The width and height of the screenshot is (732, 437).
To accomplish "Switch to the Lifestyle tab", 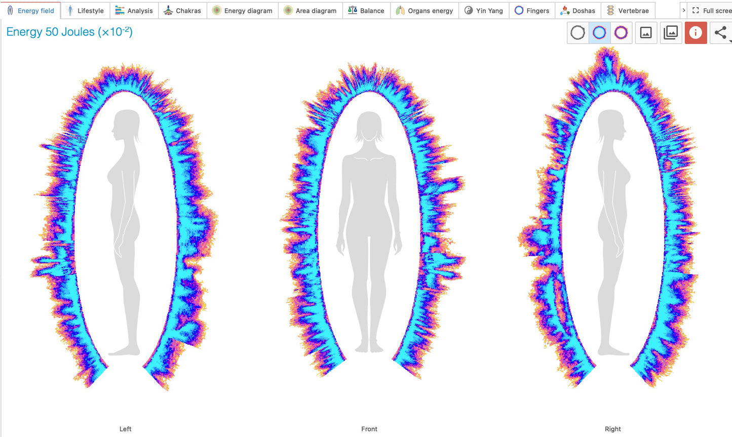I will [85, 11].
